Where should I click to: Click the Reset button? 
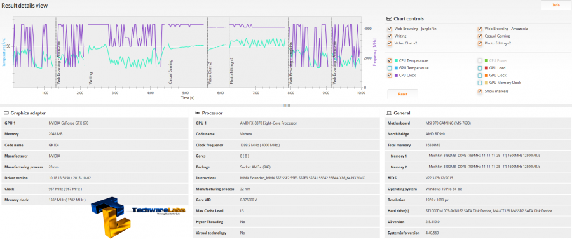pos(403,94)
